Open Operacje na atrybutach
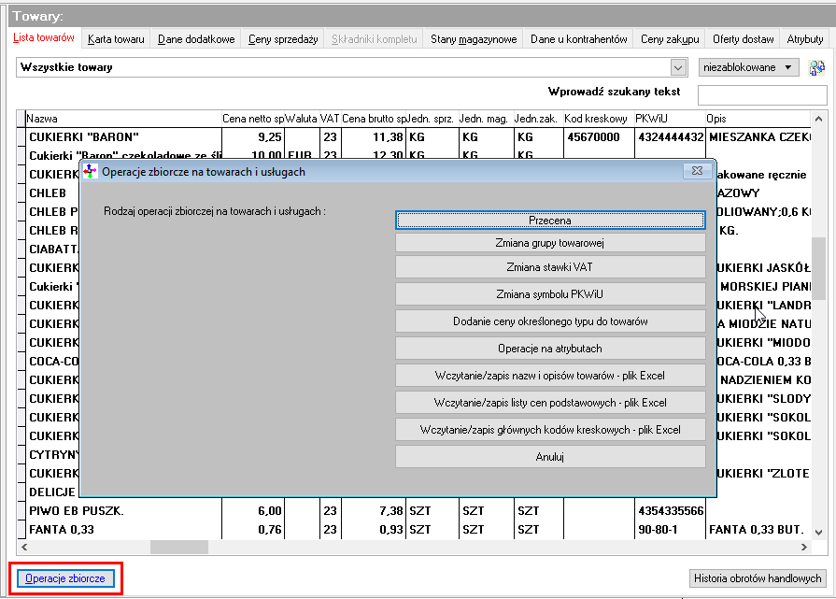 tap(550, 349)
